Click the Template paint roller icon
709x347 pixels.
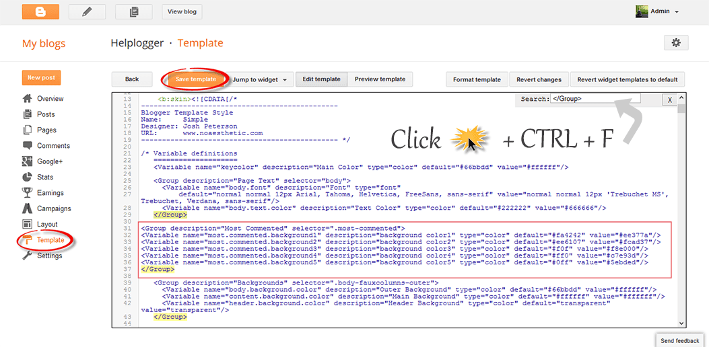tap(28, 240)
